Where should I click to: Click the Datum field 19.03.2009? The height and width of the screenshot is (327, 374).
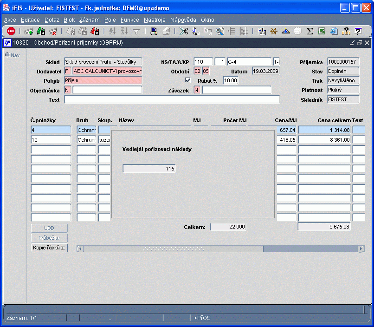[x=266, y=71]
